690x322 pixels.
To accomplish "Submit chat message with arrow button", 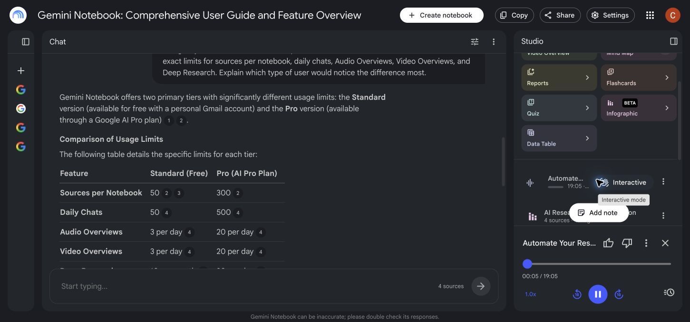I will point(481,286).
